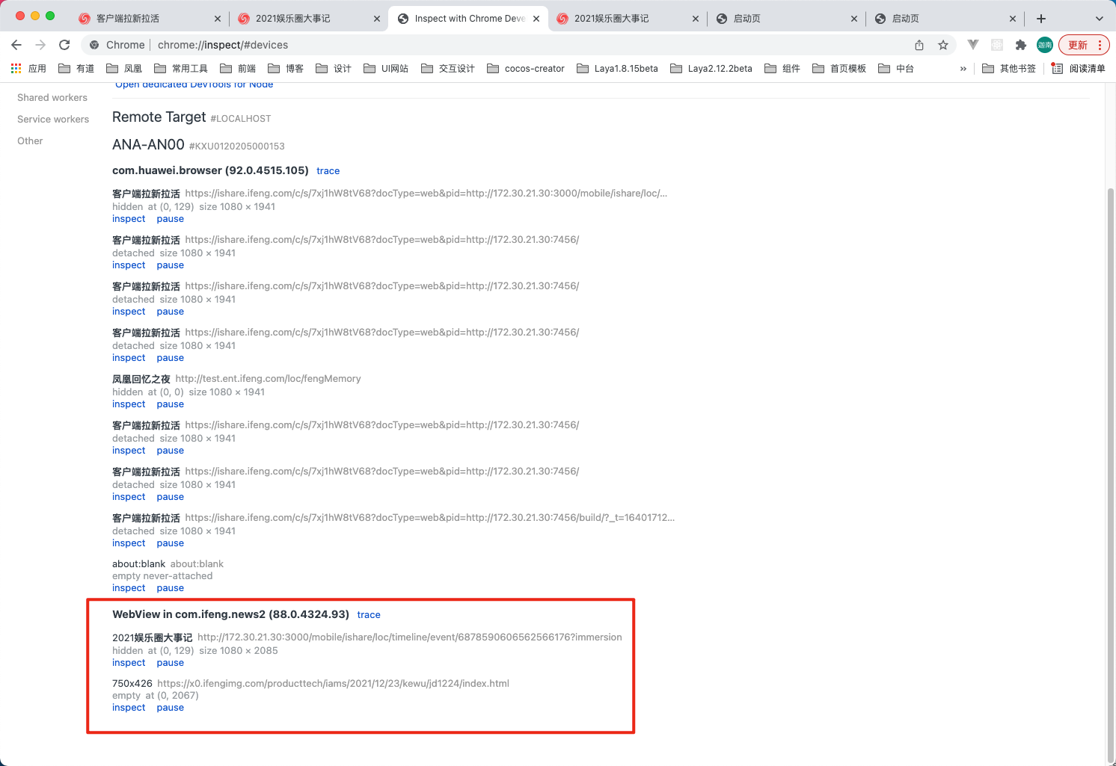Open the share icon in address bar
The width and height of the screenshot is (1116, 766).
(919, 45)
